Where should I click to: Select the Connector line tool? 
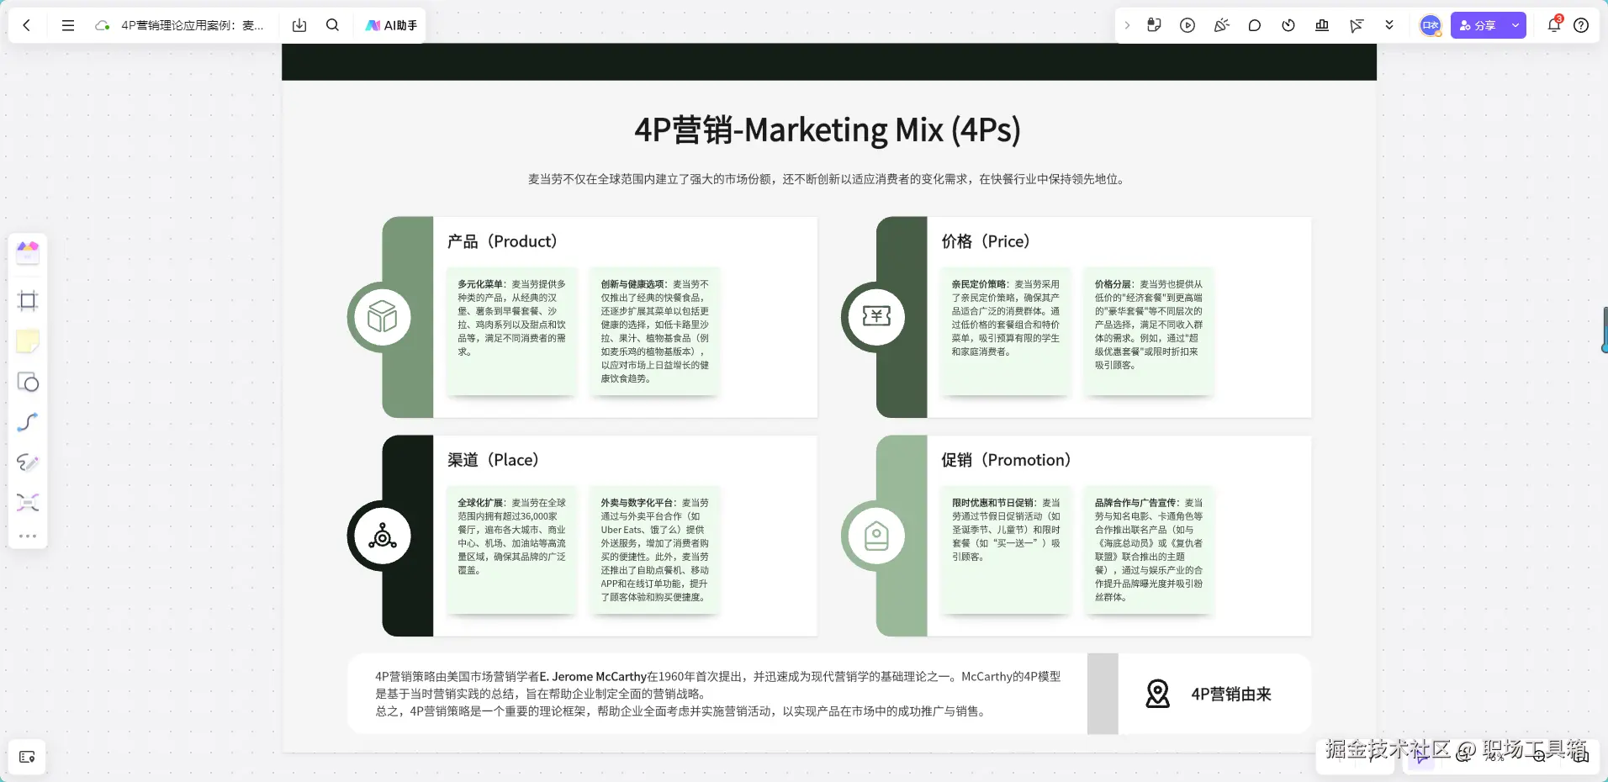pyautogui.click(x=28, y=422)
